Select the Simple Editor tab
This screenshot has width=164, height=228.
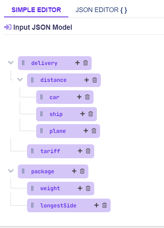coord(36,10)
